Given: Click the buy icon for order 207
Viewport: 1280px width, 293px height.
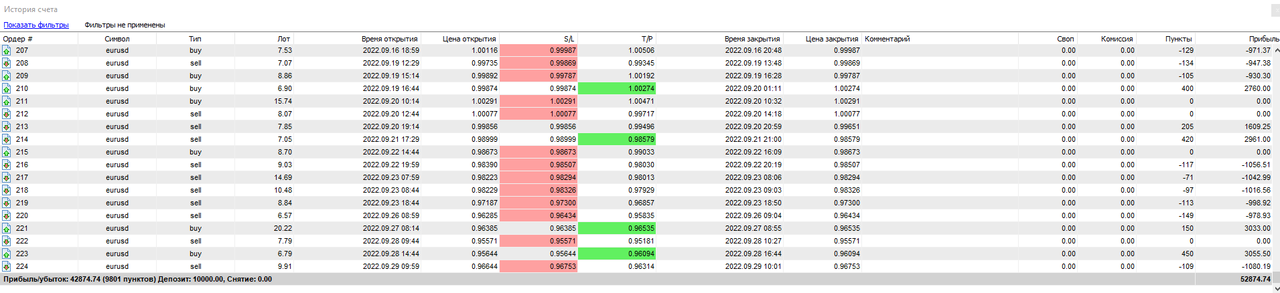Looking at the screenshot, I should pyautogui.click(x=6, y=50).
